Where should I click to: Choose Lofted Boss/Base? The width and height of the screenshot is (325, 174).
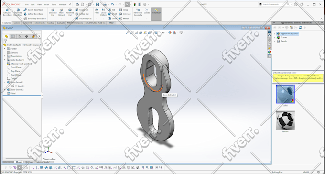coord(33,14)
